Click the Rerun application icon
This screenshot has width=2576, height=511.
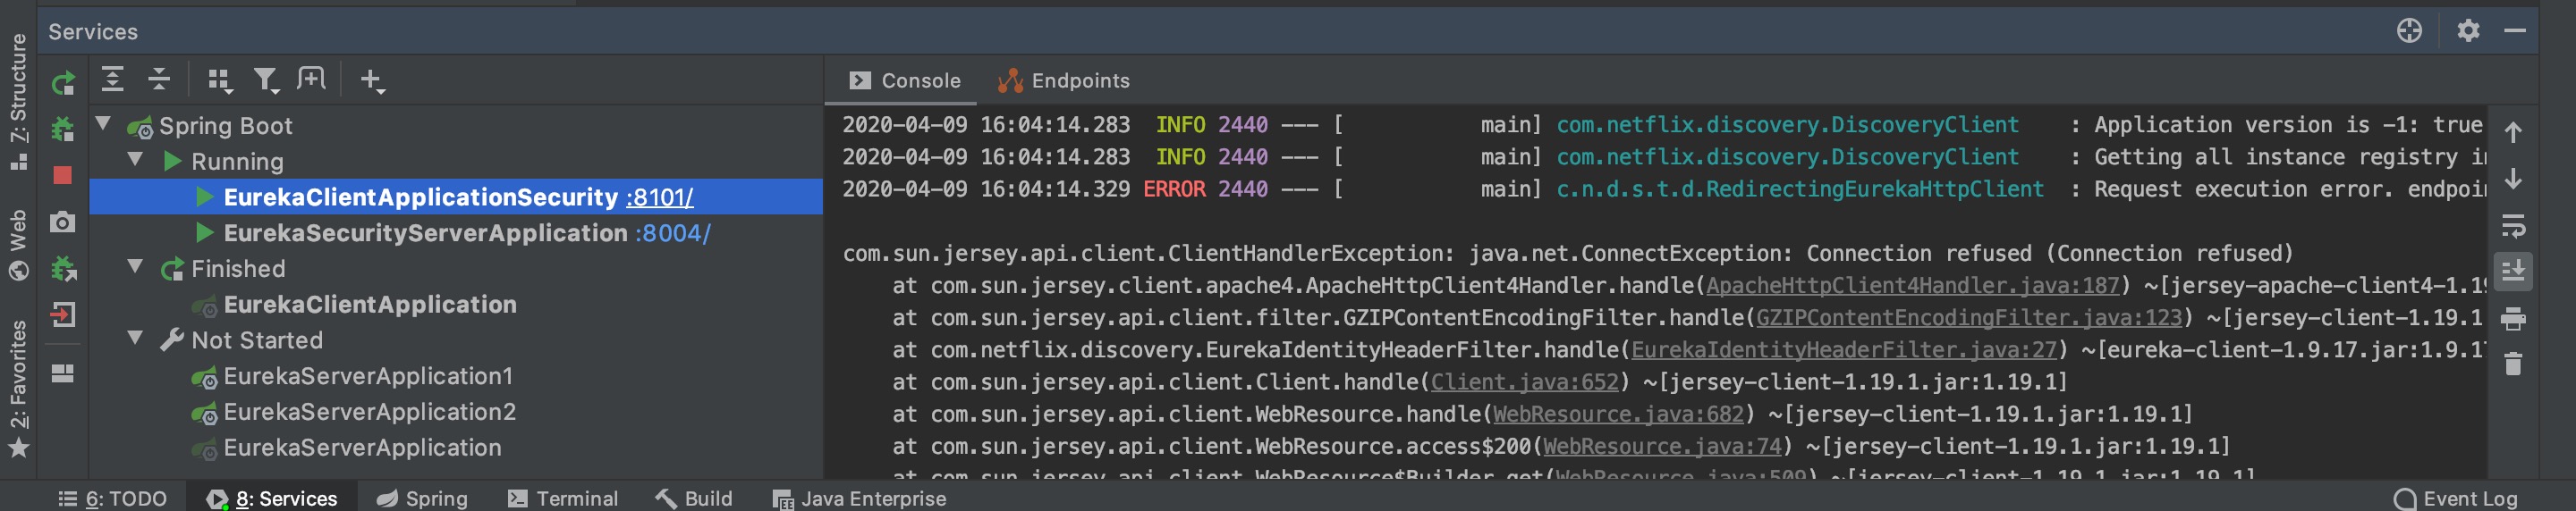pos(63,83)
